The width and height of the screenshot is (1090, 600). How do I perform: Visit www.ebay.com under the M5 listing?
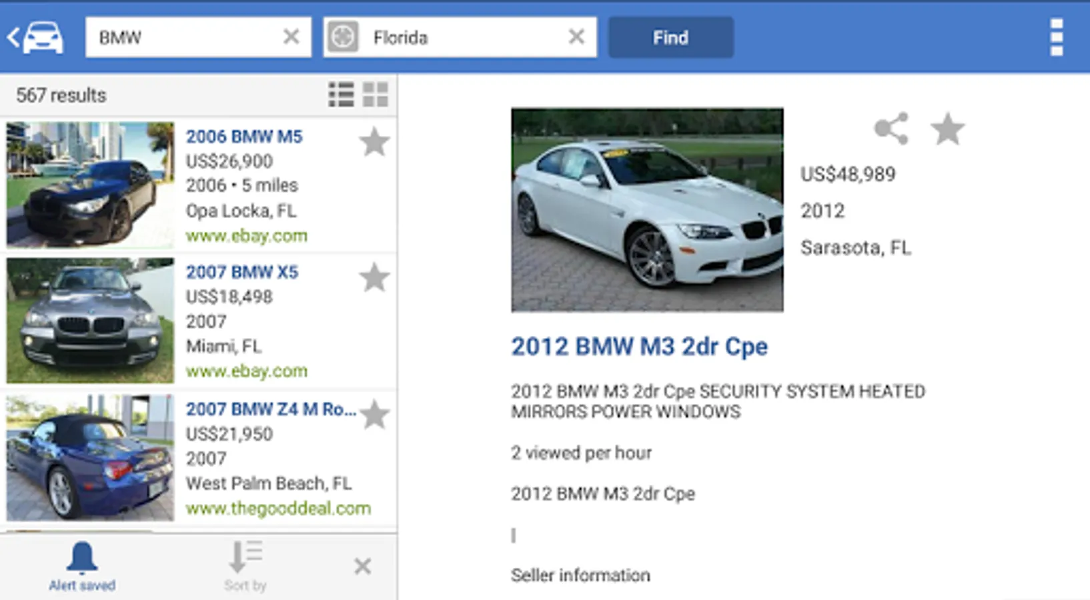tap(247, 236)
